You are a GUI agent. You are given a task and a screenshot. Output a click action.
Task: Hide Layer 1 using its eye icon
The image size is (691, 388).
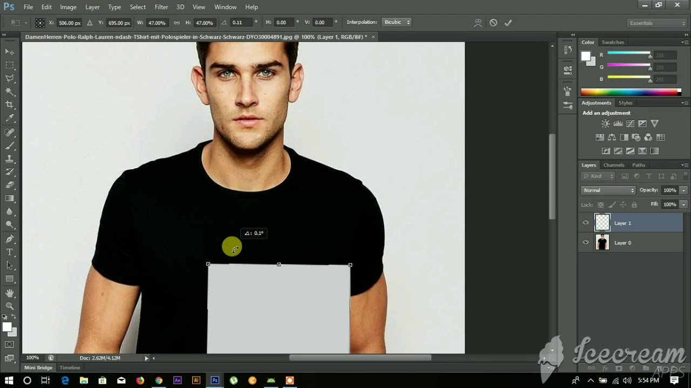click(586, 223)
